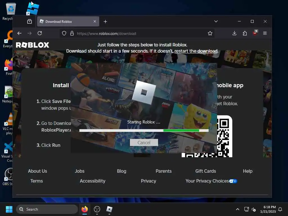This screenshot has height=216, width=288.
Task: Cancel the Roblox launcher startup
Action: click(x=144, y=143)
